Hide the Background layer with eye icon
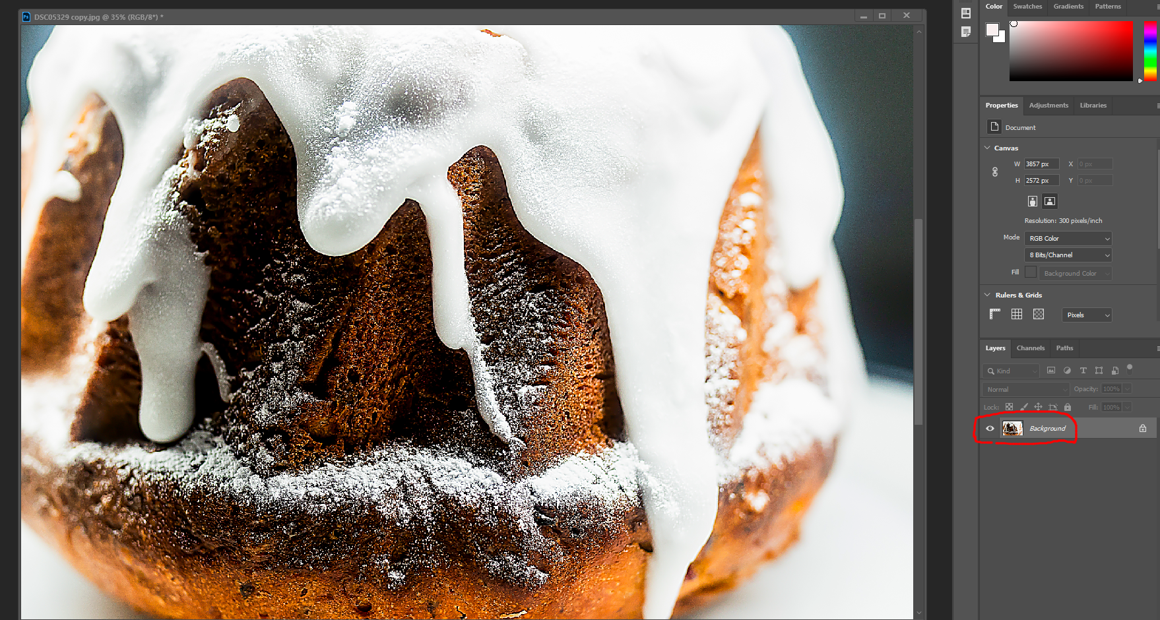The image size is (1160, 620). 990,428
